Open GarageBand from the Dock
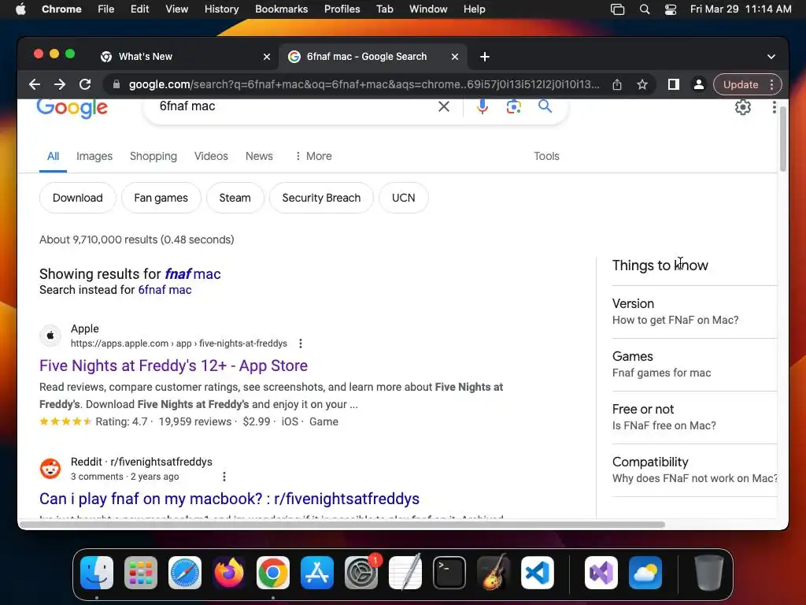This screenshot has height=605, width=806. pos(494,573)
